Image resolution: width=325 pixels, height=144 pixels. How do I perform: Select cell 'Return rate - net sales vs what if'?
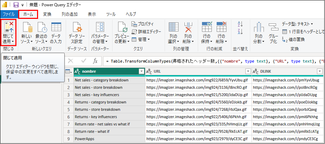(x=109, y=124)
